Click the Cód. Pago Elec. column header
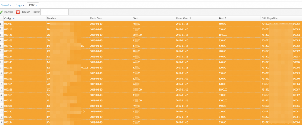302x125 pixels. [x=270, y=18]
